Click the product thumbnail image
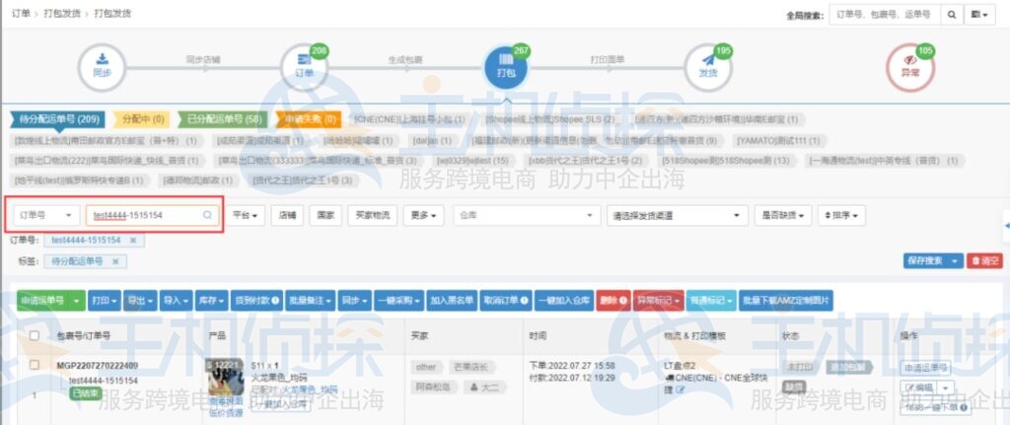Viewport: 1010px width, 425px height. pyautogui.click(x=226, y=378)
